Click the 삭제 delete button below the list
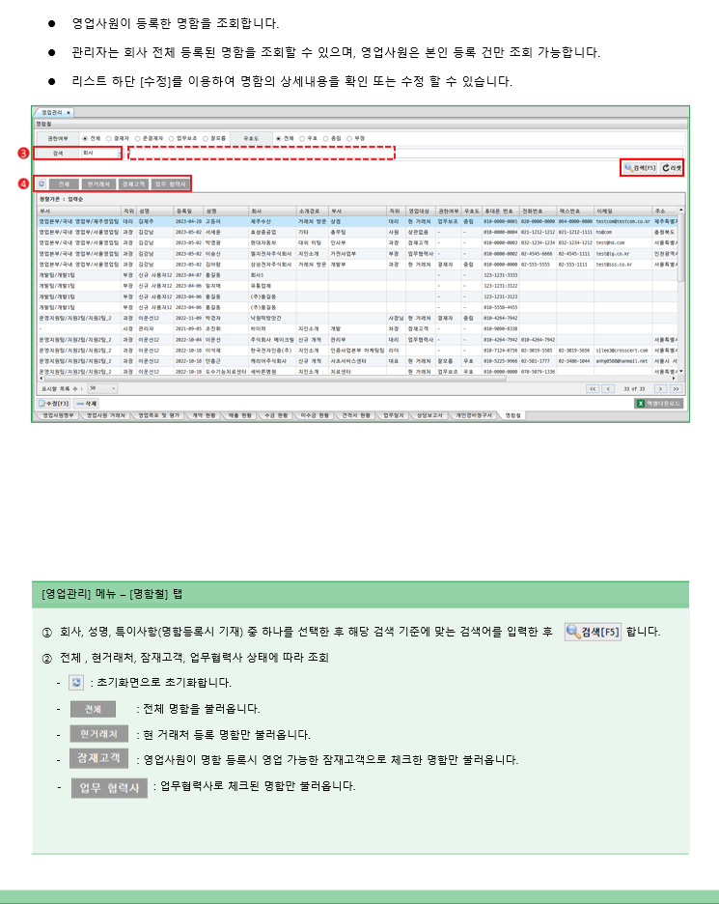Image resolution: width=719 pixels, height=904 pixels. coord(87,403)
